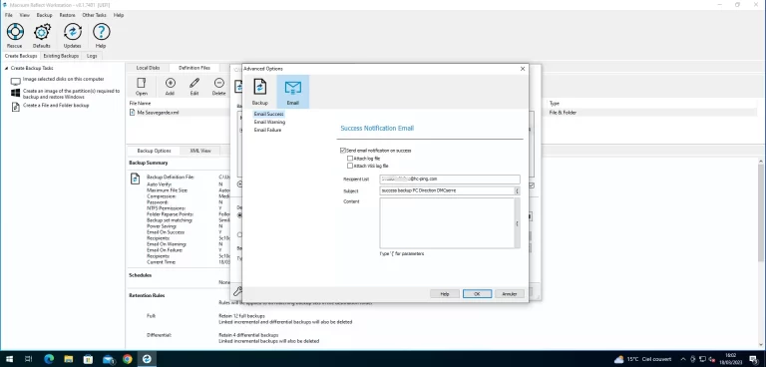Click the File and Folder backup icon
The height and width of the screenshot is (367, 766).
[x=16, y=106]
